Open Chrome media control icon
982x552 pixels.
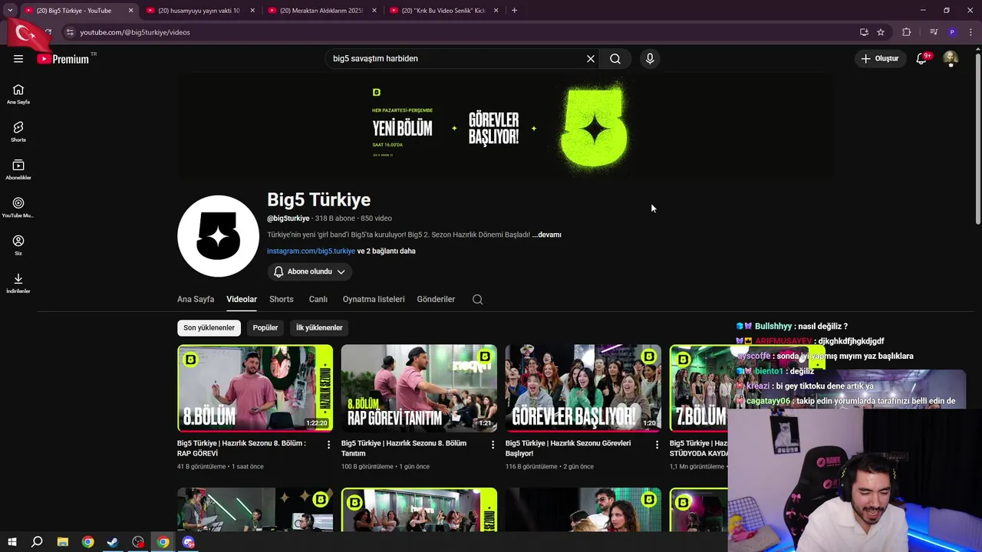[934, 32]
